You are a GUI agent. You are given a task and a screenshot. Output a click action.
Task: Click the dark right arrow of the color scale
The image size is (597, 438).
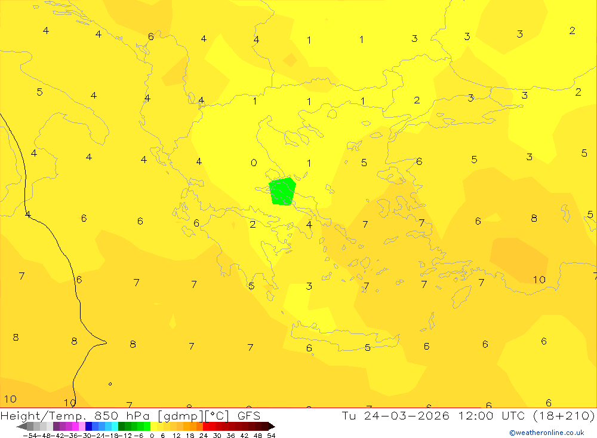point(272,427)
